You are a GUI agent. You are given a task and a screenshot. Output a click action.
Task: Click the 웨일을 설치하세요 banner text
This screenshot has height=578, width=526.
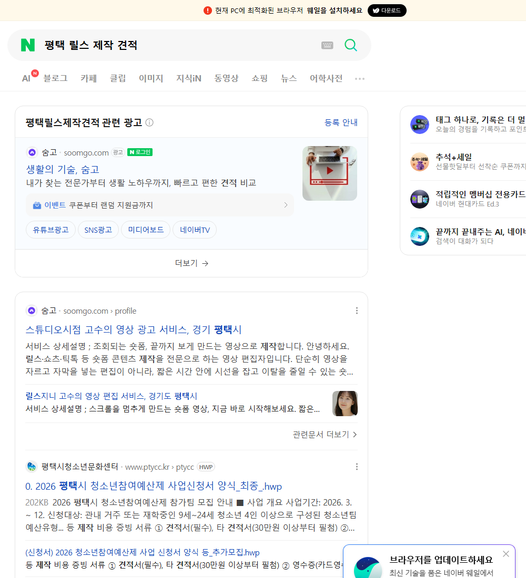coord(335,11)
